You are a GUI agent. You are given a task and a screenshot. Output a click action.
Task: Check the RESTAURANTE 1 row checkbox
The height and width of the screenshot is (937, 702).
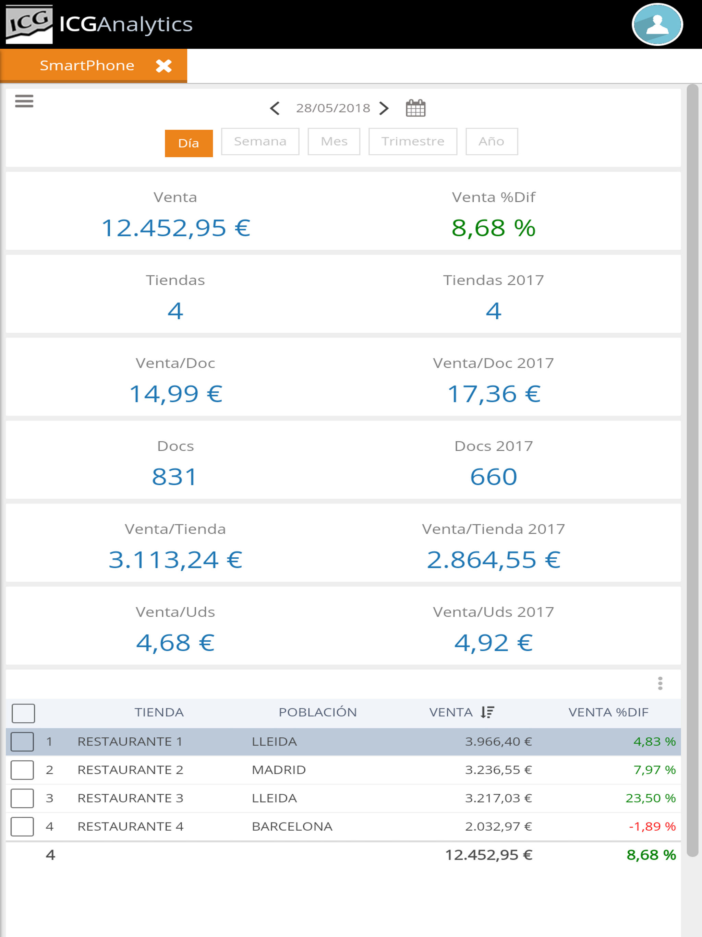click(22, 742)
